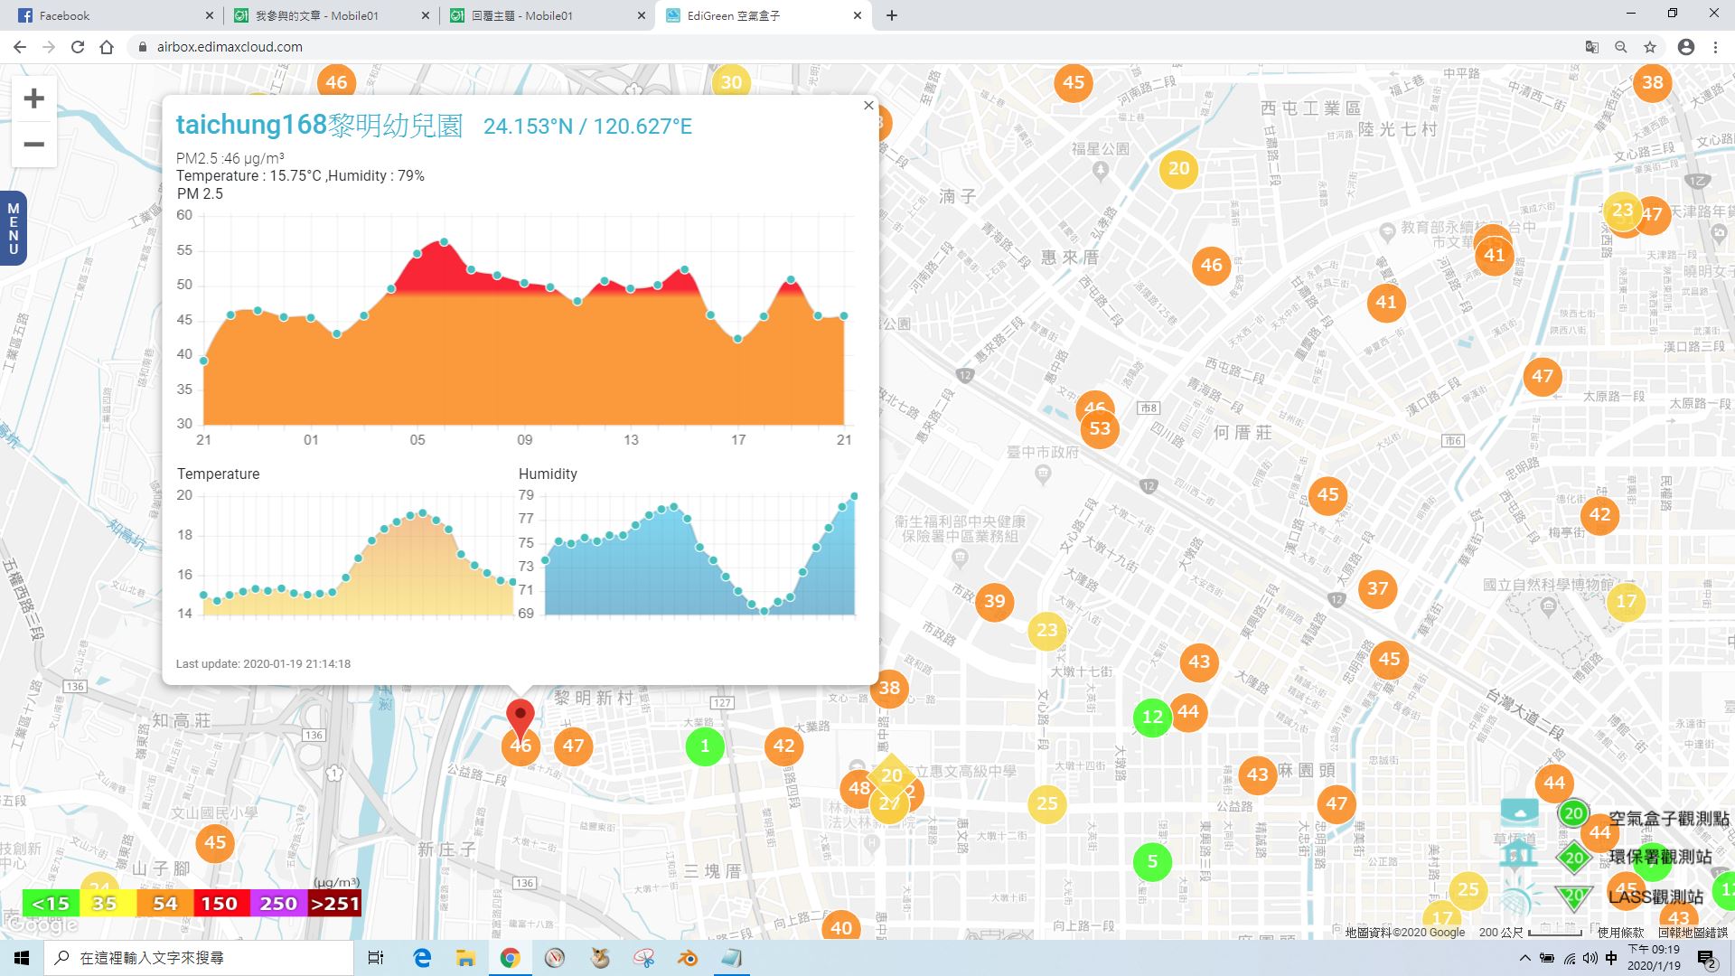Open the side MENU tab

coord(13,228)
